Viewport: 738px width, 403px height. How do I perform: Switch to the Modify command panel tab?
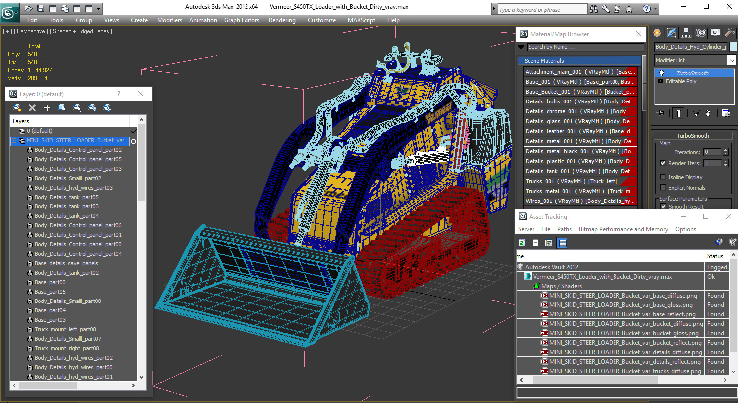[672, 33]
